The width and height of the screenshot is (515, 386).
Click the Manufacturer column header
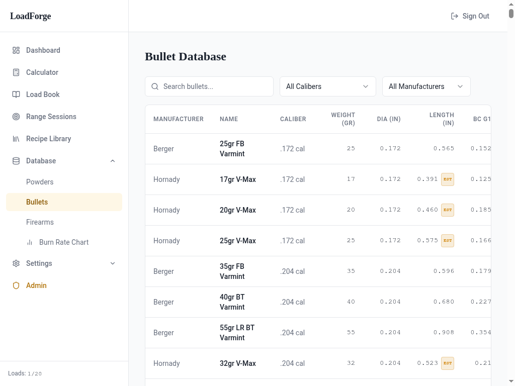pyautogui.click(x=179, y=119)
